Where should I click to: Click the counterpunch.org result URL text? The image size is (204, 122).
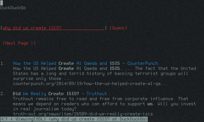[x=90, y=83]
